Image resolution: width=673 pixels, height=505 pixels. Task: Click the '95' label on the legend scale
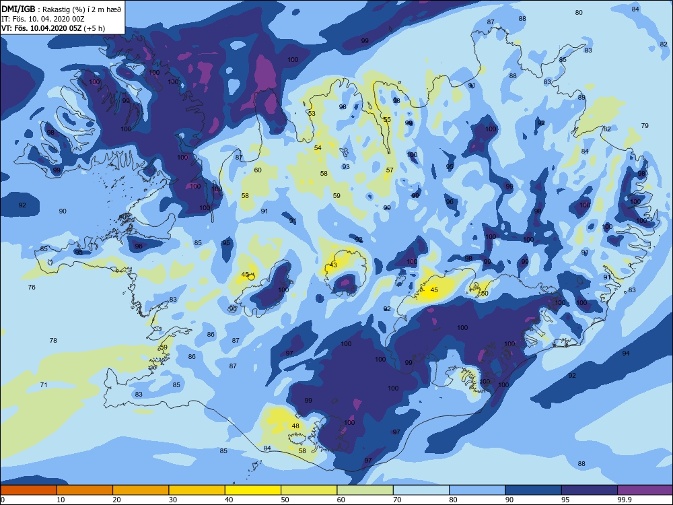(x=566, y=500)
